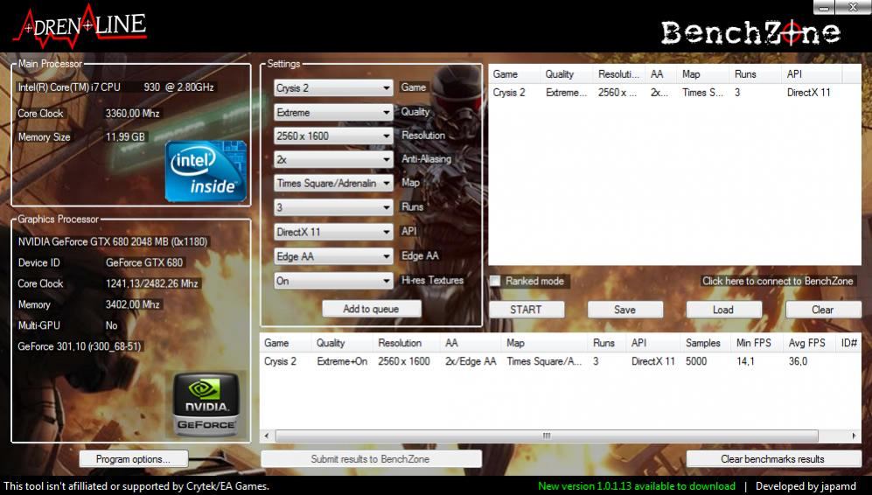This screenshot has width=872, height=495.
Task: Expand the Resolution dropdown 2560 x 1600
Action: click(x=333, y=136)
